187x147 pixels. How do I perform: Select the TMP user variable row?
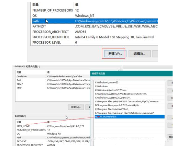[53, 88]
